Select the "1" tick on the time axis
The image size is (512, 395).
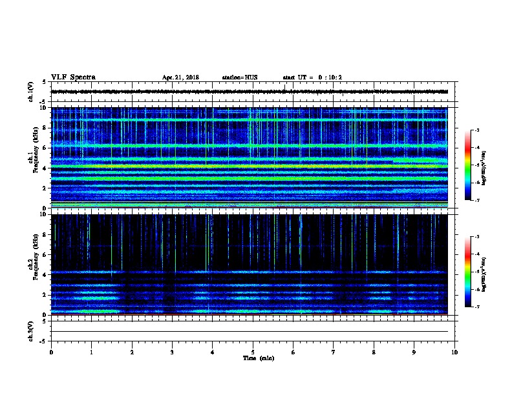(x=91, y=352)
